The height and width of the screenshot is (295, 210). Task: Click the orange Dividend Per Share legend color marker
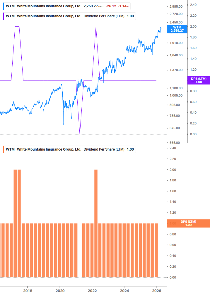4,149
